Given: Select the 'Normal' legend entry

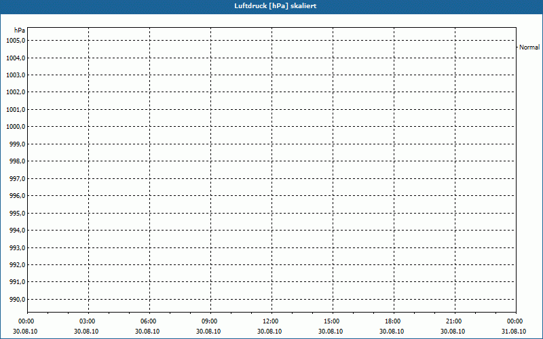Looking at the screenshot, I should coord(529,47).
